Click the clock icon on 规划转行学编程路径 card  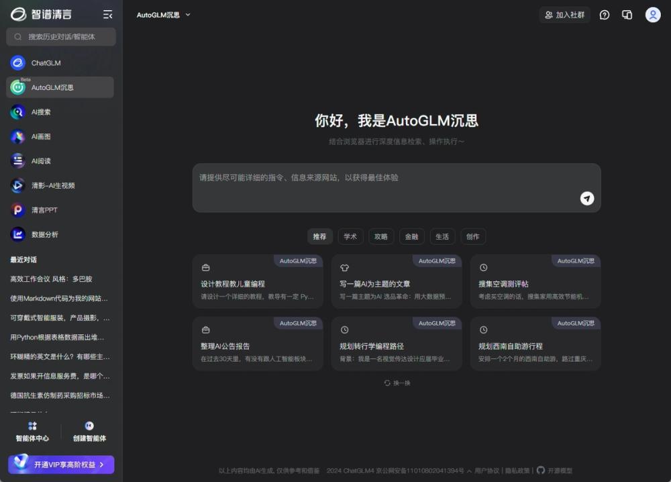(344, 330)
